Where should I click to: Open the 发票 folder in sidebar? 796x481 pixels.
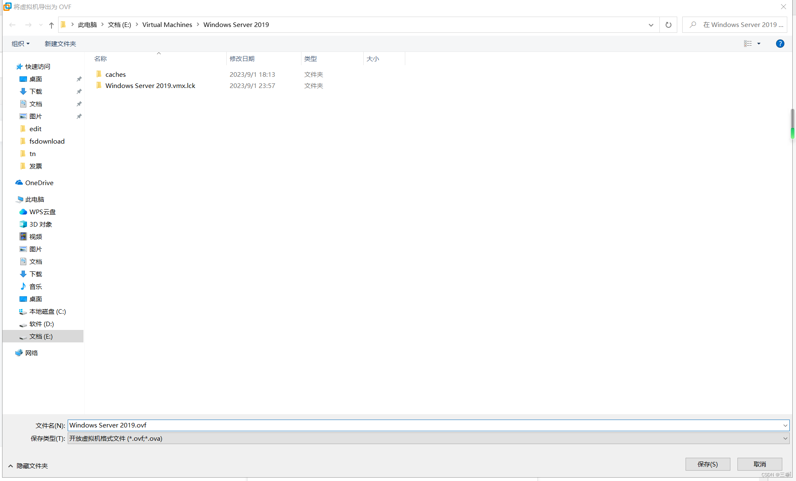point(35,166)
